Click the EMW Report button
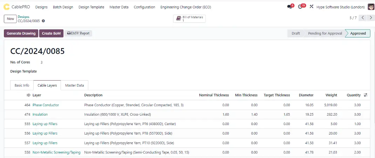 [78, 34]
